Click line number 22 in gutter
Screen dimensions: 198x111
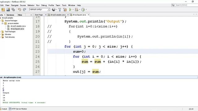[x=37, y=47]
